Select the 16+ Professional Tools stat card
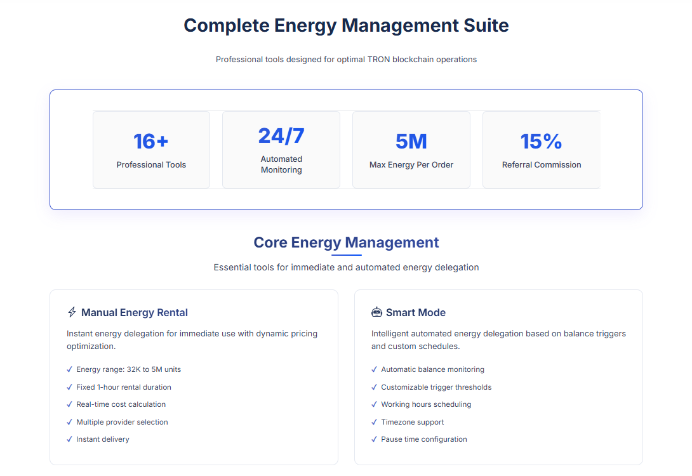The height and width of the screenshot is (476, 692). point(151,150)
